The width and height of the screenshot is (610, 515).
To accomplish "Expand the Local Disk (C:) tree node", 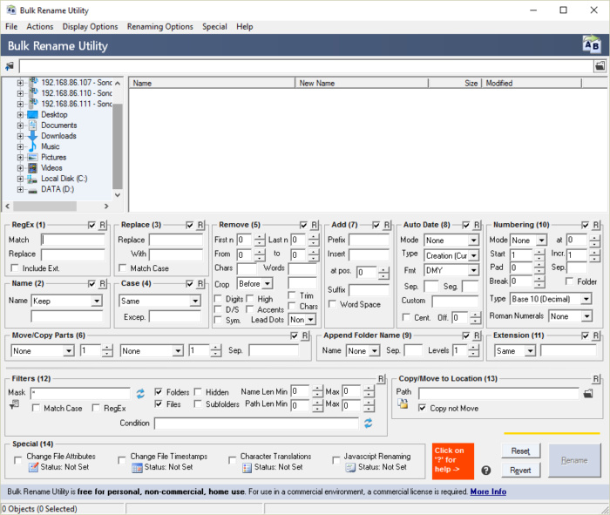I will coord(20,179).
